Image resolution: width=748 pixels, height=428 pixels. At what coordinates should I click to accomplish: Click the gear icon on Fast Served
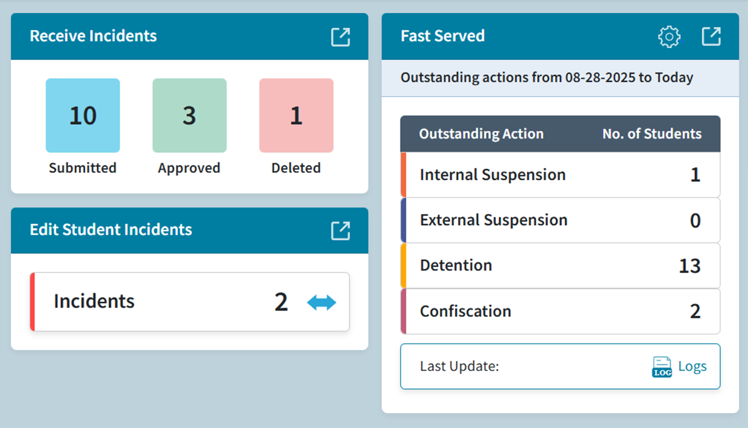[669, 36]
